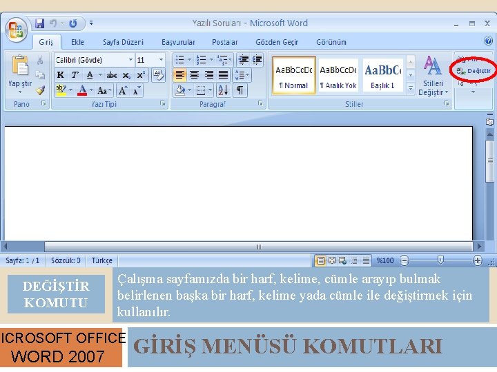Toggle underline with the A button
Viewport: 497px width, 372px height.
click(x=90, y=75)
